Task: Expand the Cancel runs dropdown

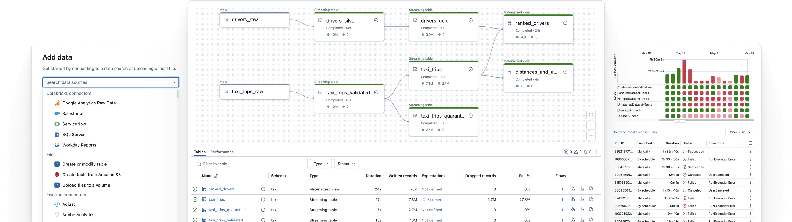Action: tap(740, 132)
